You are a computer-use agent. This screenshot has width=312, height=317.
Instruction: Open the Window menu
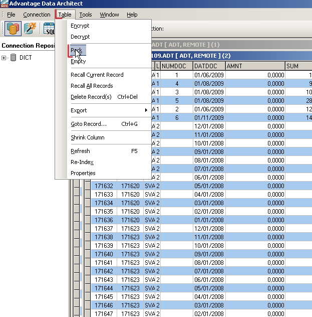point(109,15)
